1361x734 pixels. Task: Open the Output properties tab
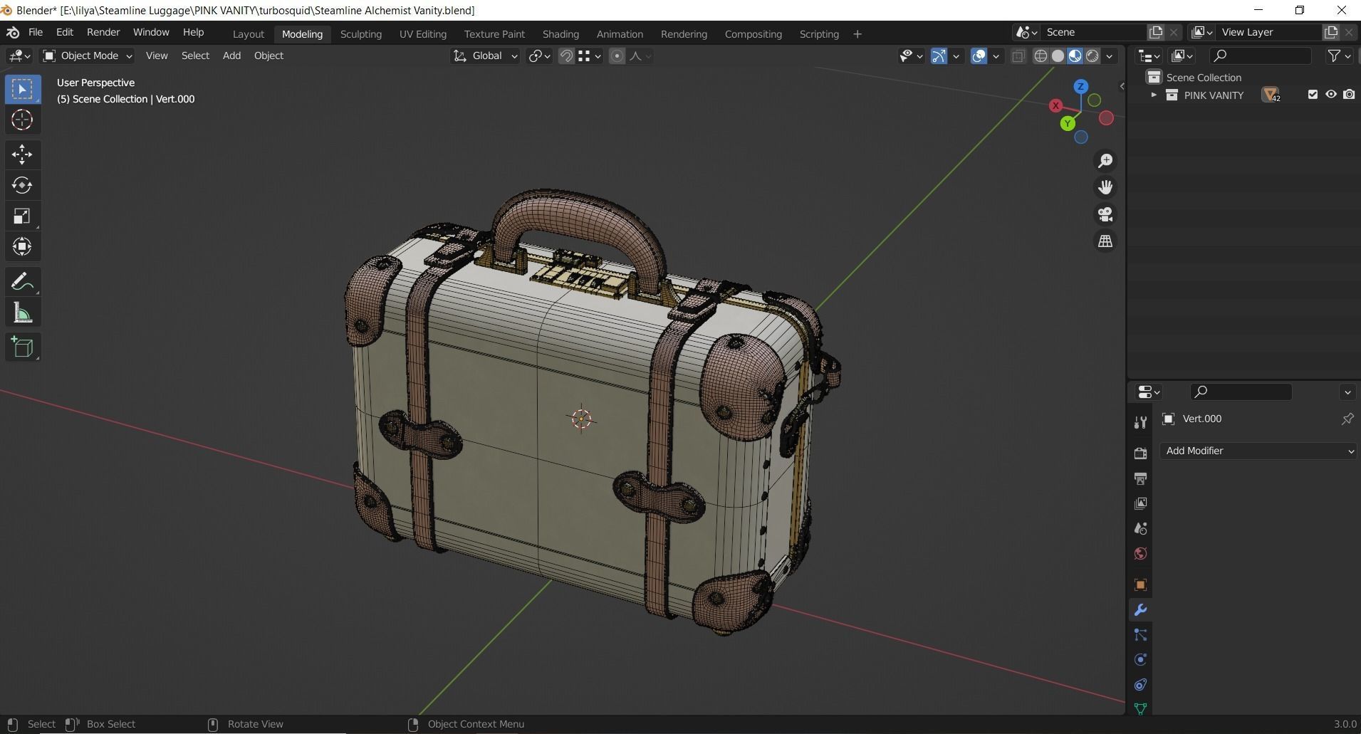tap(1140, 478)
